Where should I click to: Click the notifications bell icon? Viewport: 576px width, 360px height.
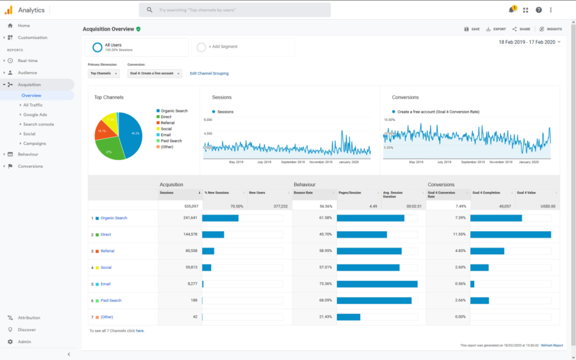tap(511, 10)
